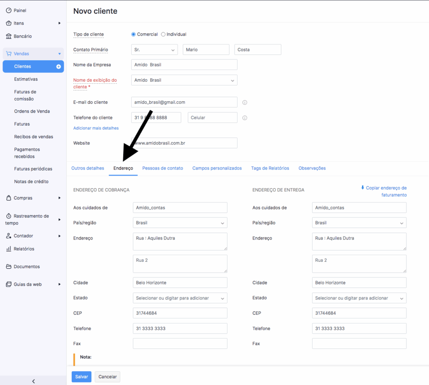Click the E-mail do cliente field
This screenshot has width=429, height=385.
[x=184, y=102]
